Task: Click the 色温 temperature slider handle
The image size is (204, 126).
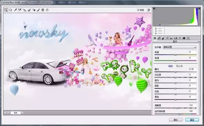Action: point(176,55)
